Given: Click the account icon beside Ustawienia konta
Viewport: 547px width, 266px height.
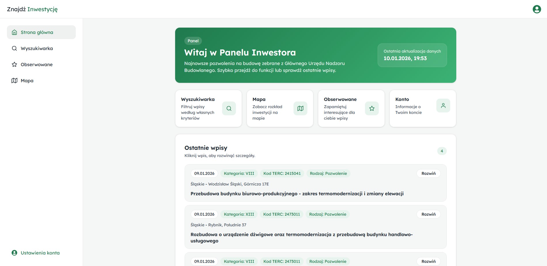Looking at the screenshot, I should click(x=14, y=253).
